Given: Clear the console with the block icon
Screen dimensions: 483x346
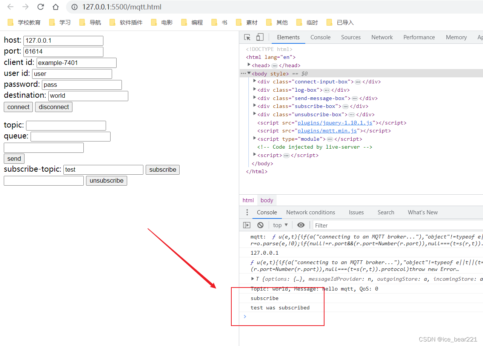Looking at the screenshot, I should tap(260, 225).
